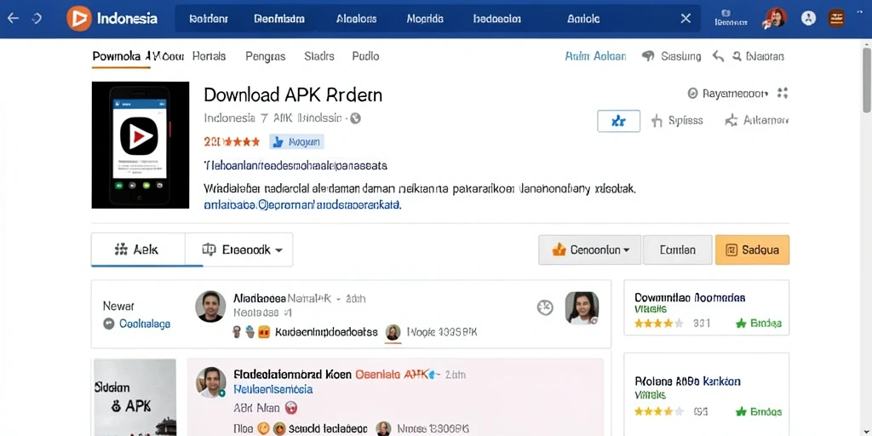Open the orange play logo home
This screenshot has height=436, width=872.
(x=78, y=19)
